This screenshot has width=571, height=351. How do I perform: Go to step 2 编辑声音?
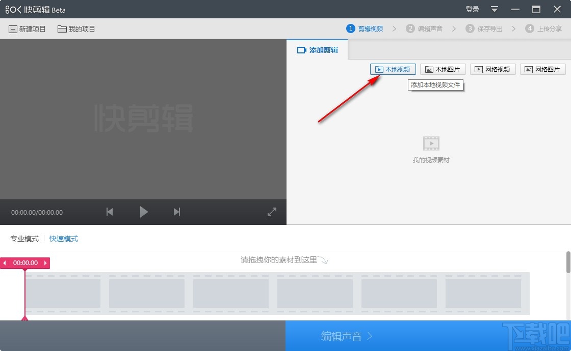tap(424, 28)
